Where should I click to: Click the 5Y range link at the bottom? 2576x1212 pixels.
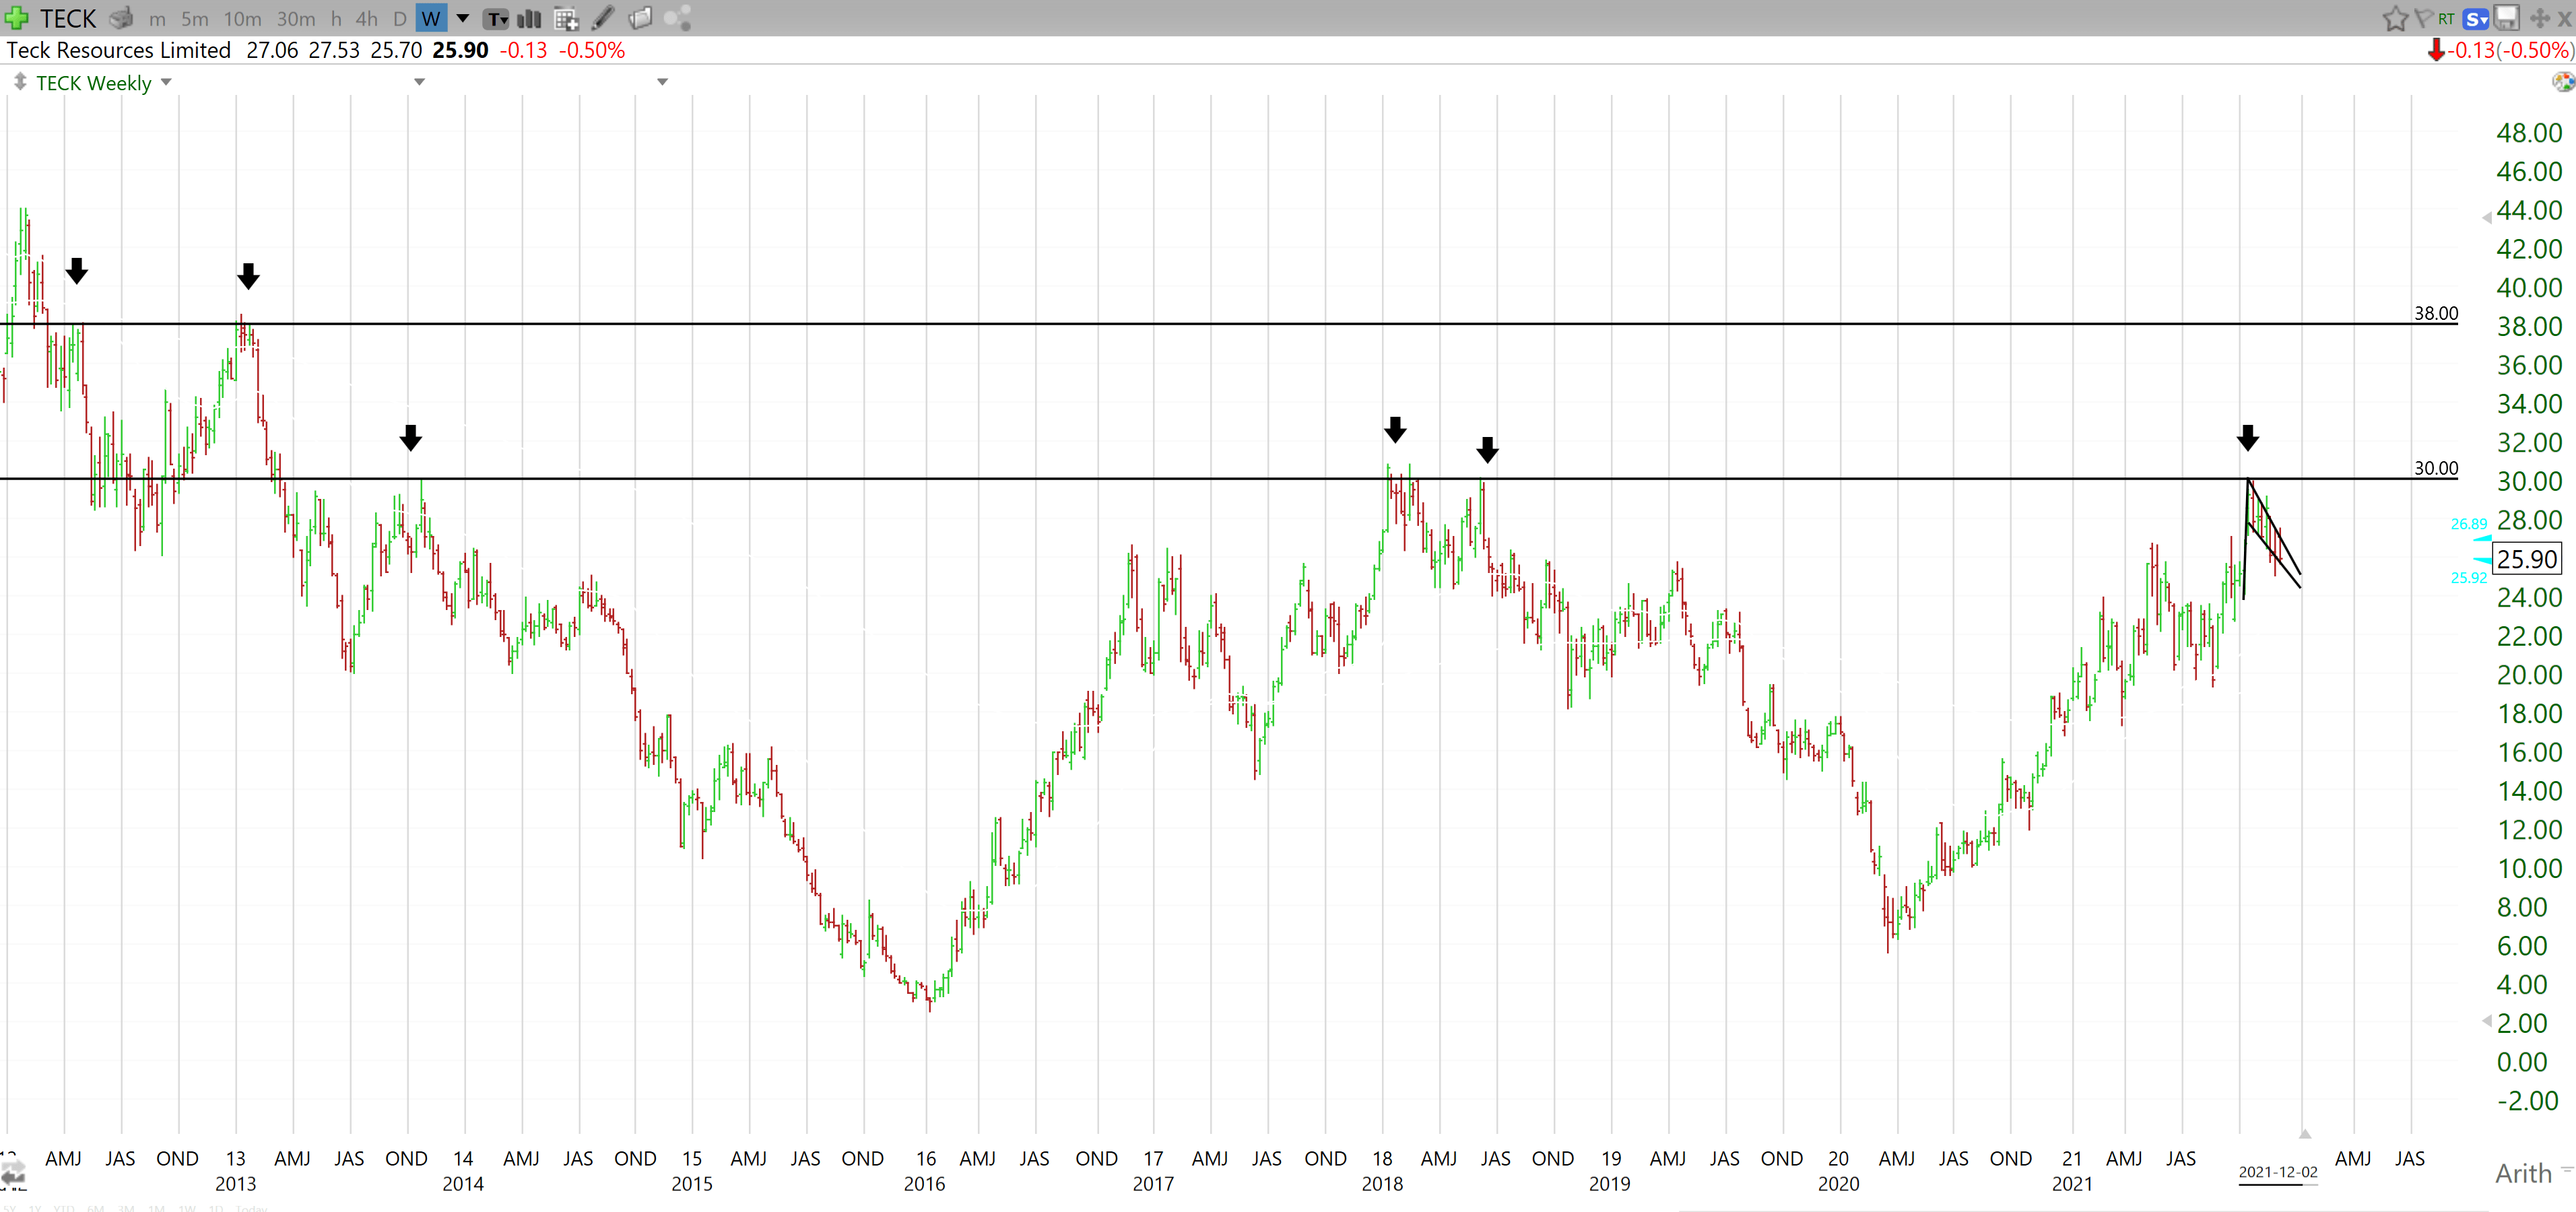click(10, 1208)
